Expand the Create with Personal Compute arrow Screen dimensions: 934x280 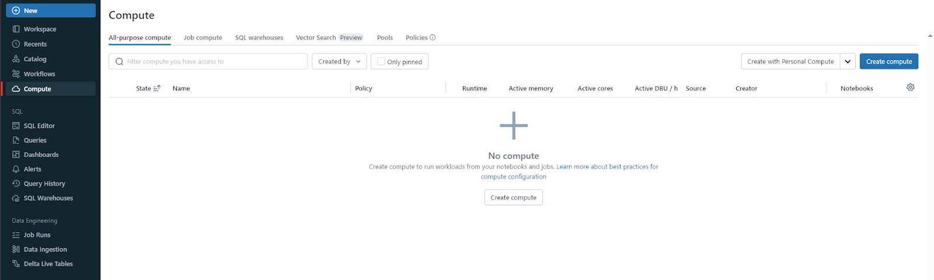[x=848, y=61]
